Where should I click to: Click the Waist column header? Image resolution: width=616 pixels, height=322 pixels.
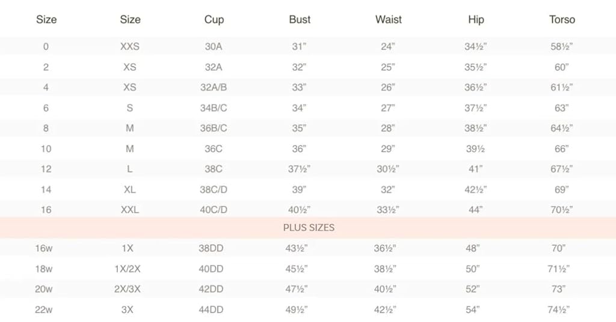tap(389, 20)
